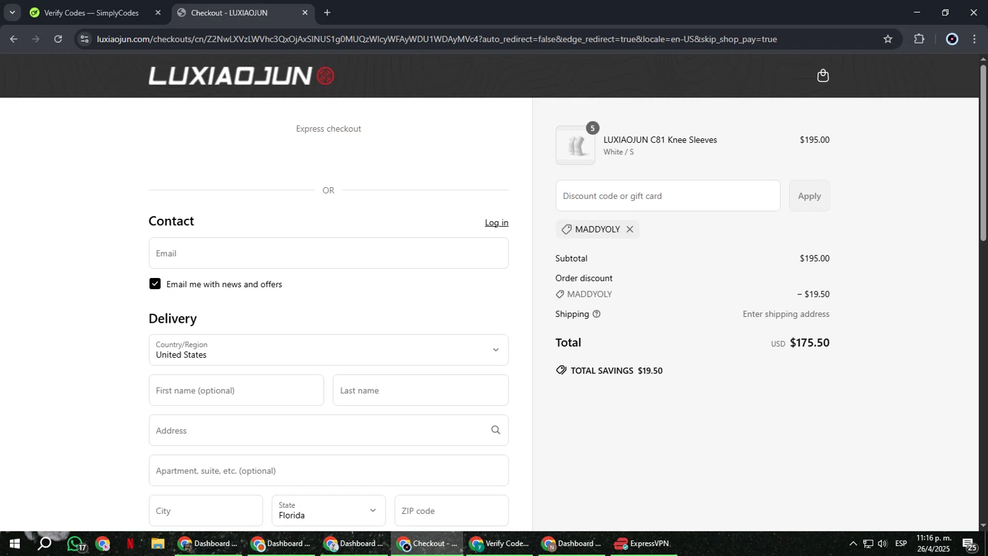Screen dimensions: 988x556
Task: Click the Discount code or gift card field
Action: (668, 196)
